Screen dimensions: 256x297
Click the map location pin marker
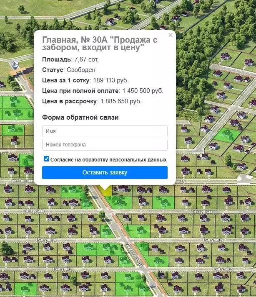click(15, 65)
